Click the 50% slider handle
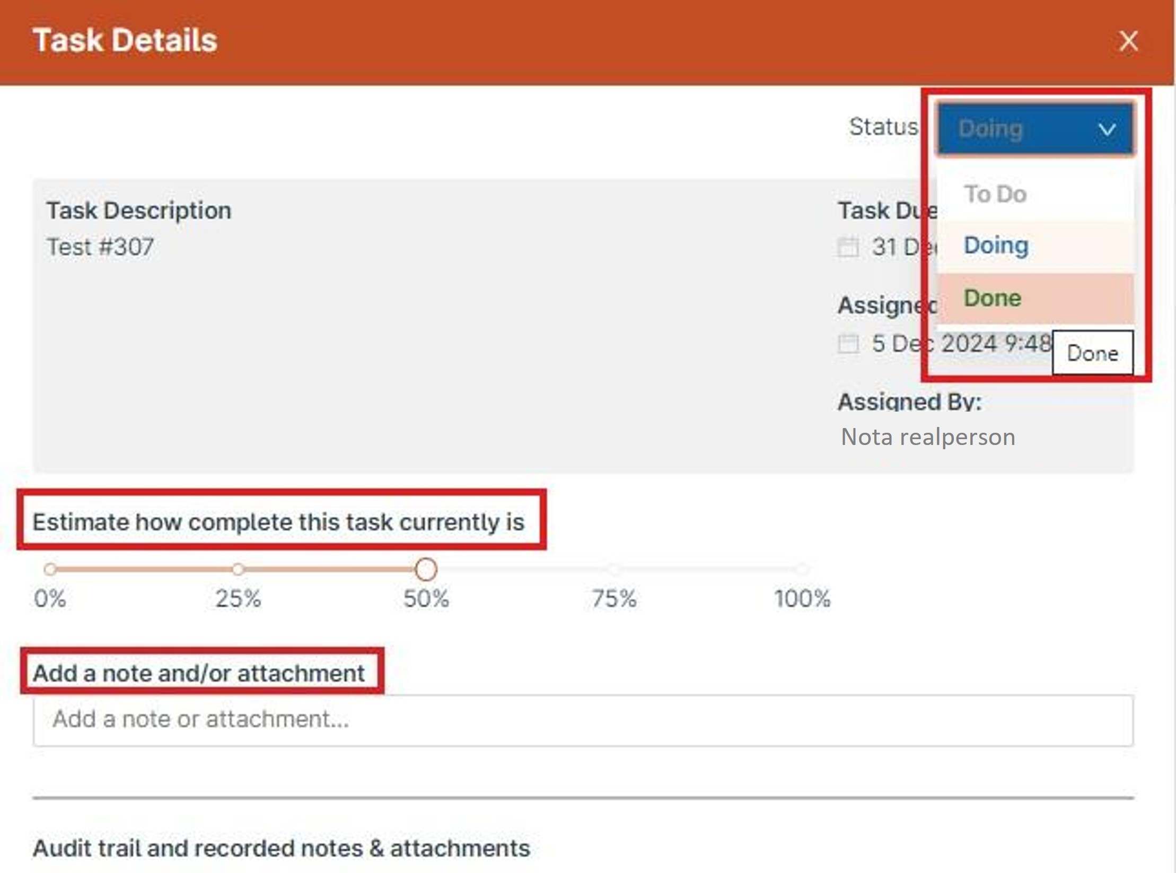 pyautogui.click(x=426, y=569)
